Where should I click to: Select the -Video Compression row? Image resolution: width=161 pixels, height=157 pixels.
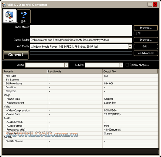pos(80,111)
